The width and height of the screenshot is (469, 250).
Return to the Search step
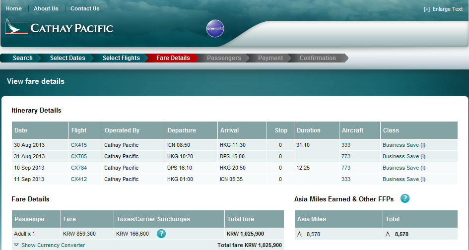22,58
